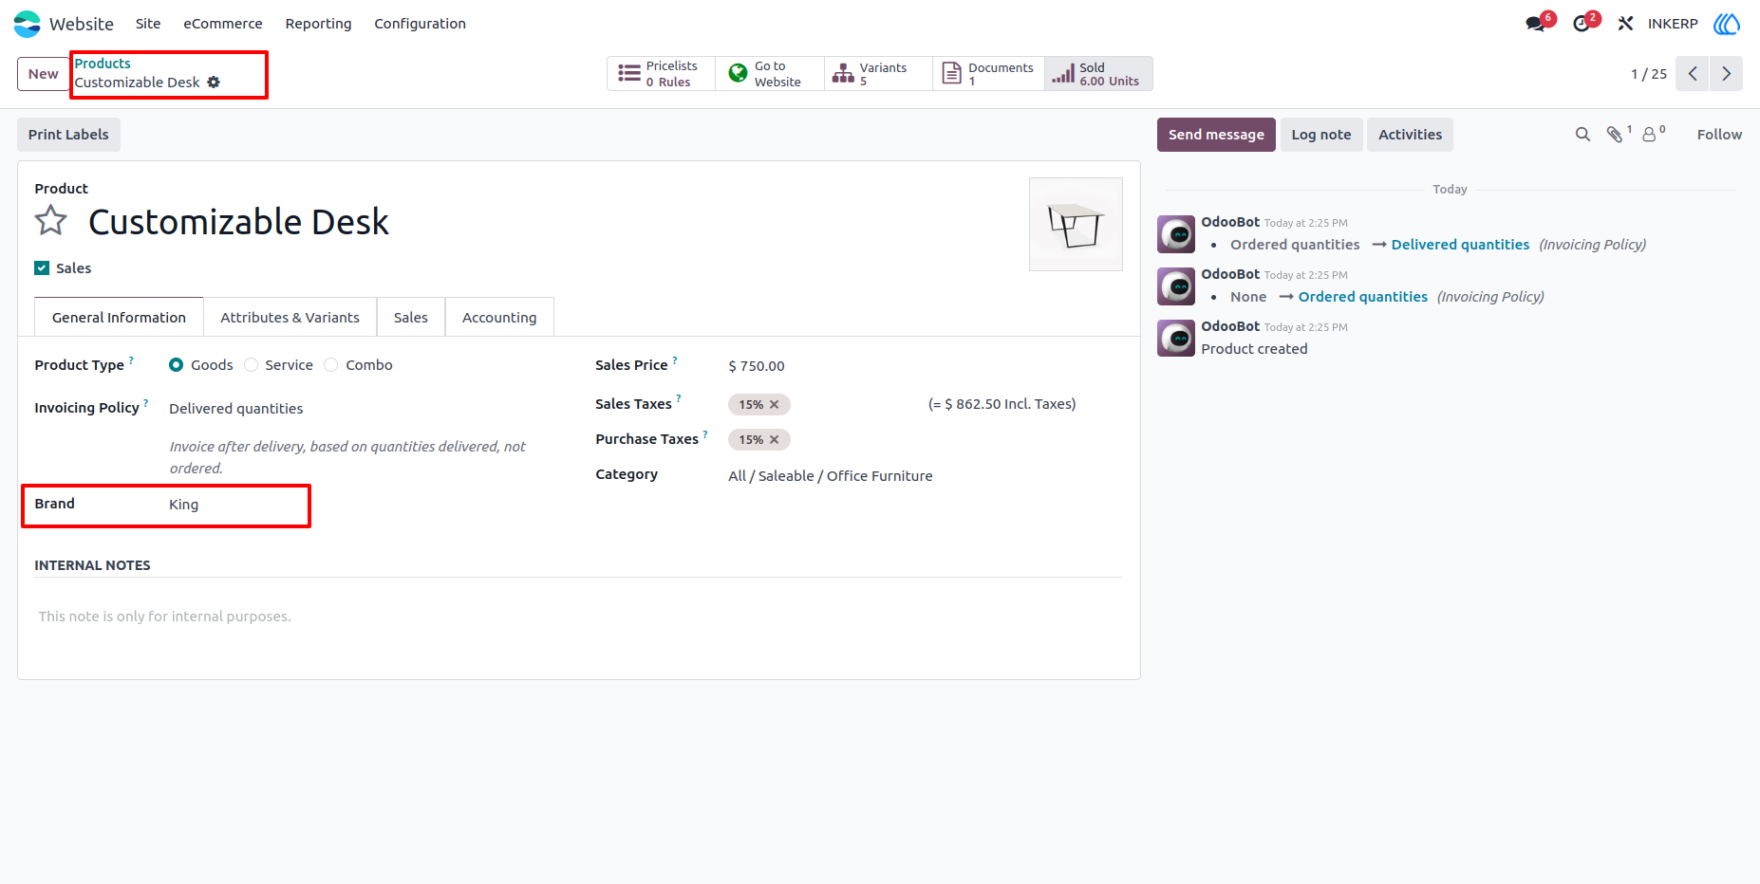
Task: Show followers list icon
Action: [1650, 135]
